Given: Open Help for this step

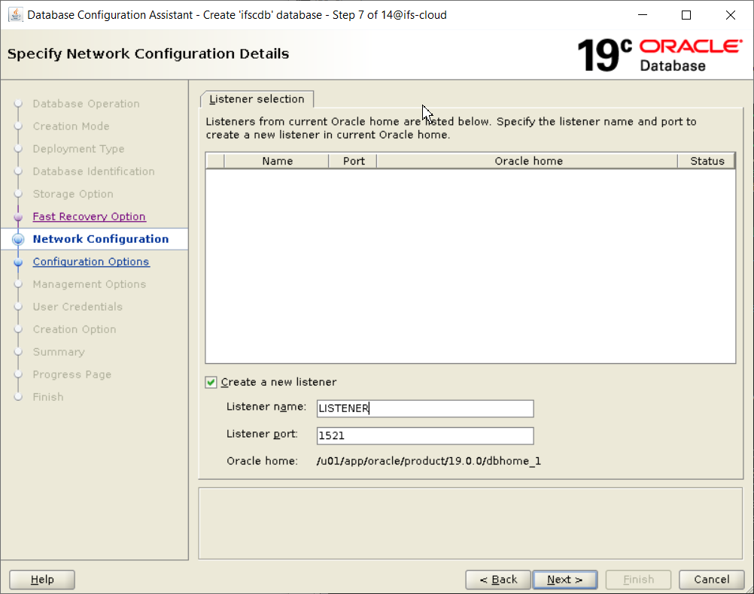Looking at the screenshot, I should click(x=42, y=580).
